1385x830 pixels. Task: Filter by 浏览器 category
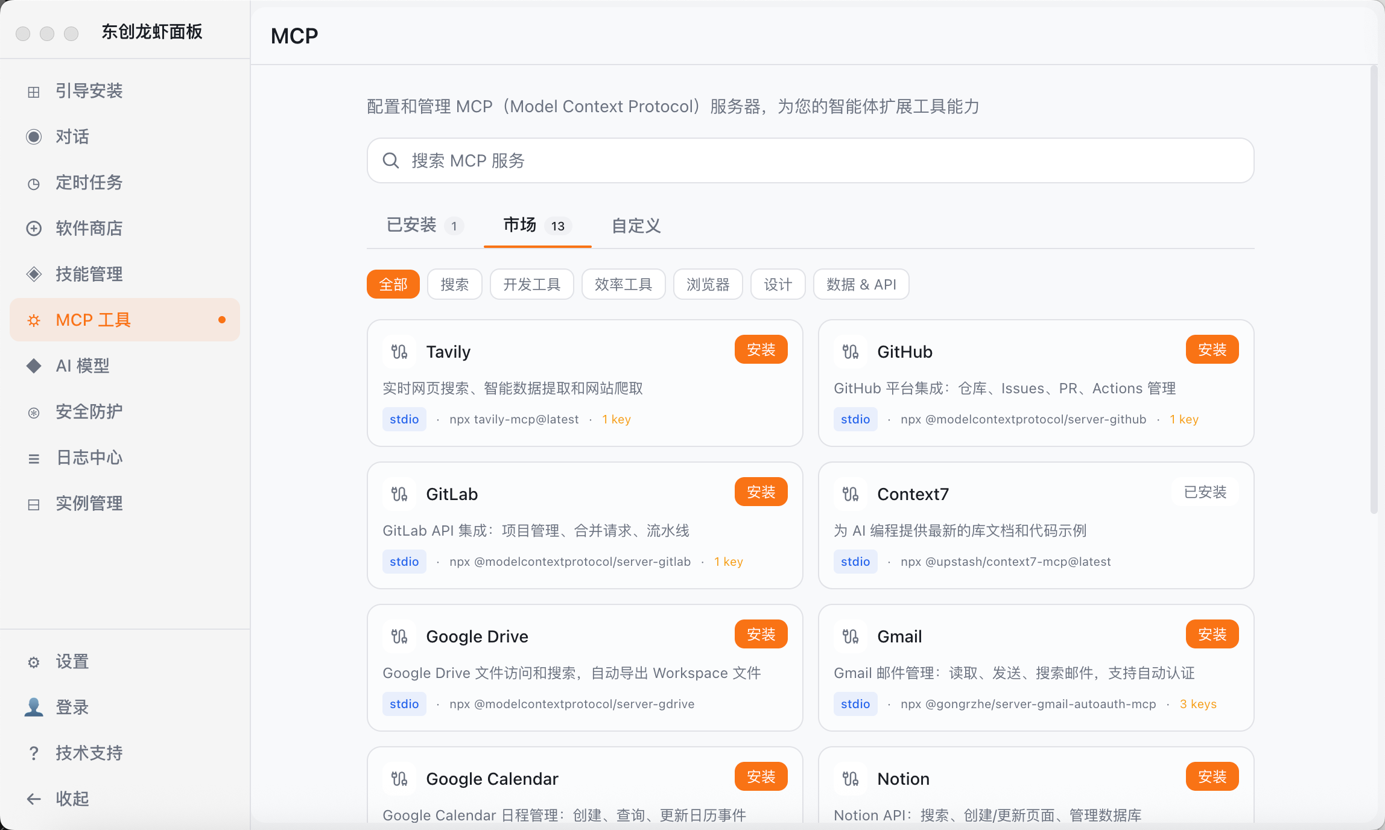[708, 284]
